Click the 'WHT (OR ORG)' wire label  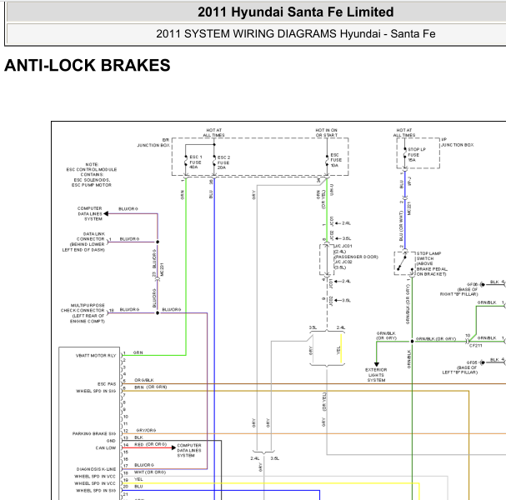click(x=150, y=472)
